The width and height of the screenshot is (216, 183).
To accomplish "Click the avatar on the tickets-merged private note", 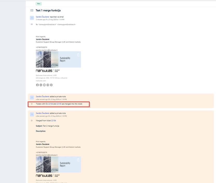I will point(32,98).
